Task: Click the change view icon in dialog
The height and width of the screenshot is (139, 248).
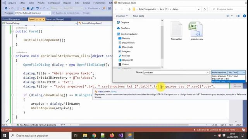Action: click(228, 16)
